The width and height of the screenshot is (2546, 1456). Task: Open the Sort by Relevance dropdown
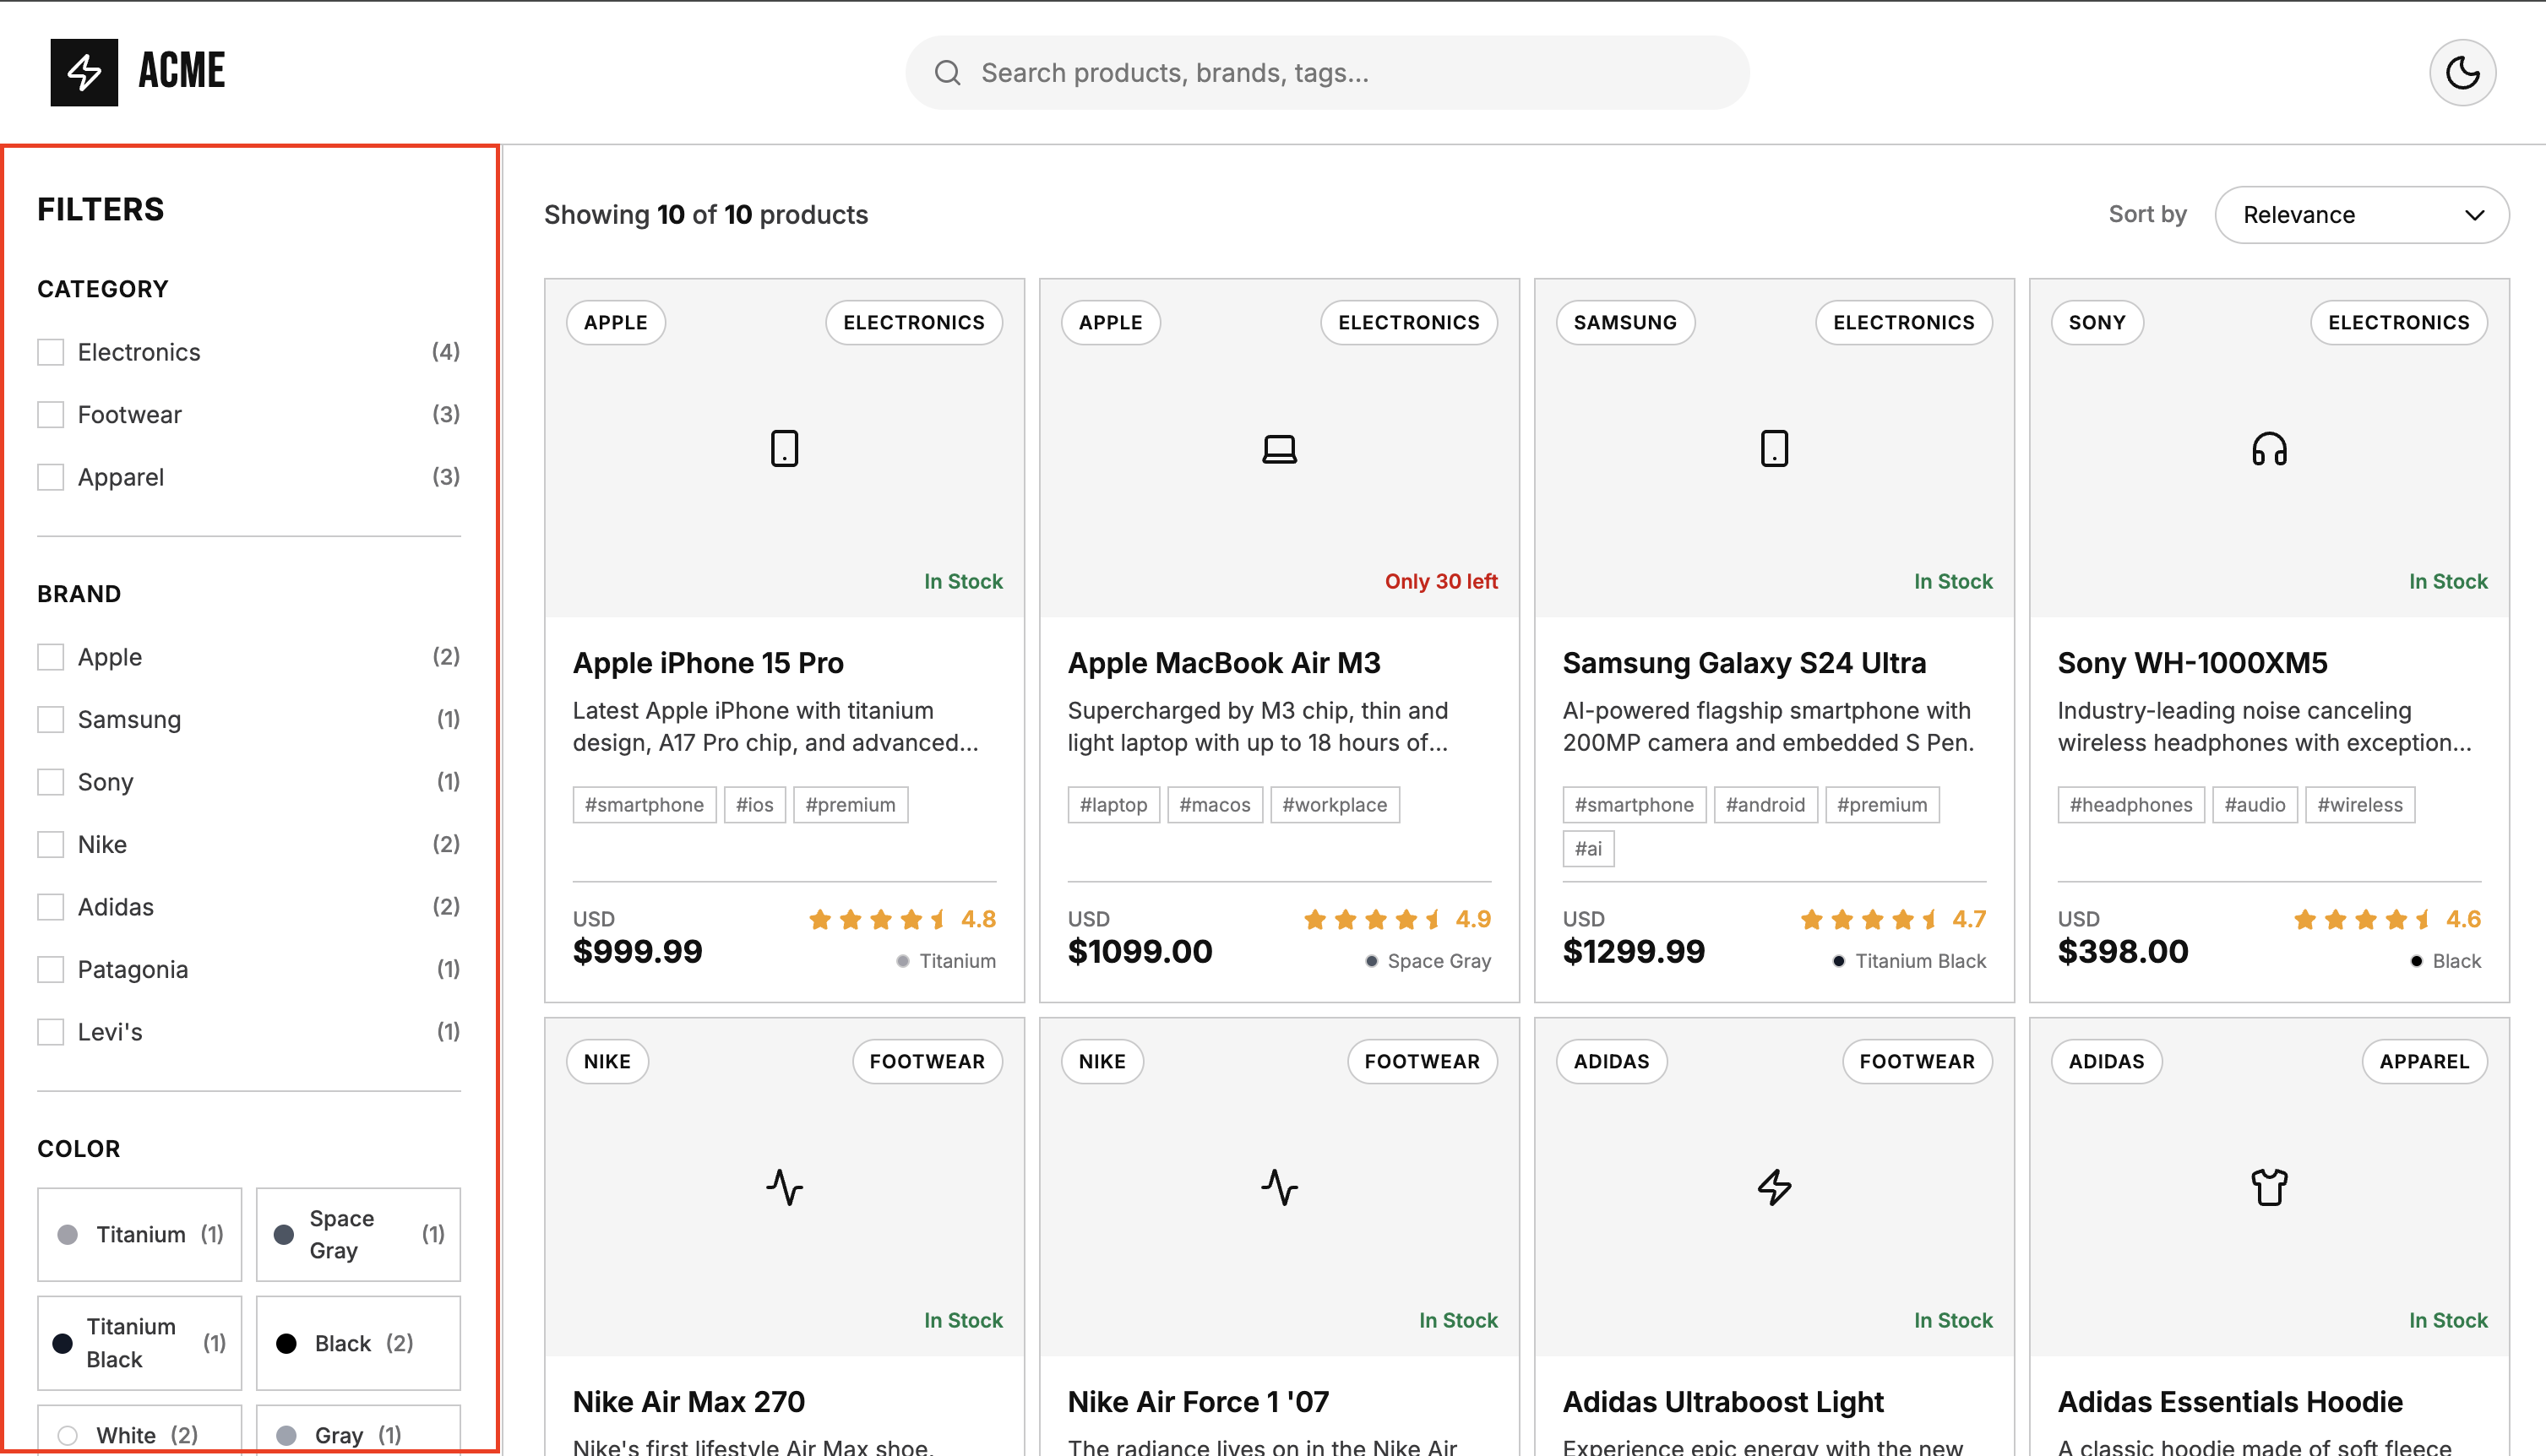[x=2361, y=214]
